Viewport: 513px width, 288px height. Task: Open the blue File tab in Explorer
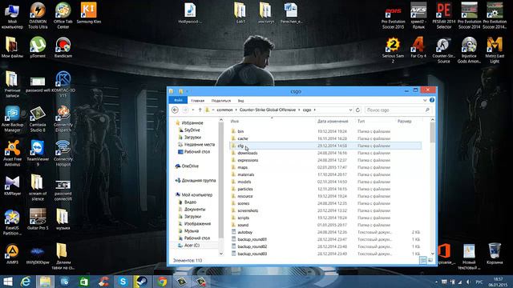tap(178, 100)
